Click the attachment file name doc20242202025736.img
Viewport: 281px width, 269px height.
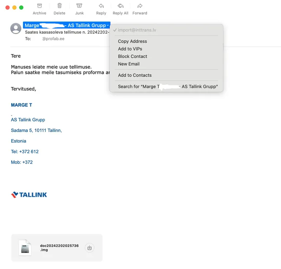[x=59, y=248]
